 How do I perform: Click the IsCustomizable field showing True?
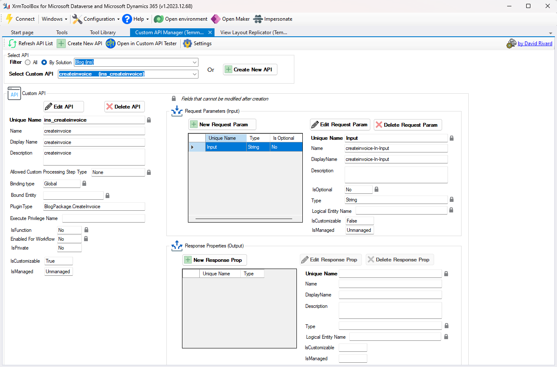pos(59,261)
